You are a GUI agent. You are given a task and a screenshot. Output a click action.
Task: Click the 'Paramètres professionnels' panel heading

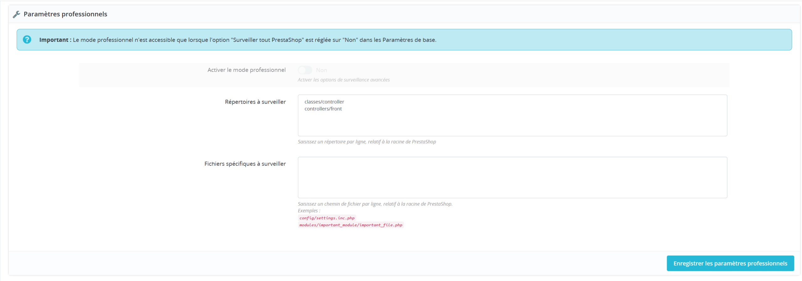pos(65,14)
